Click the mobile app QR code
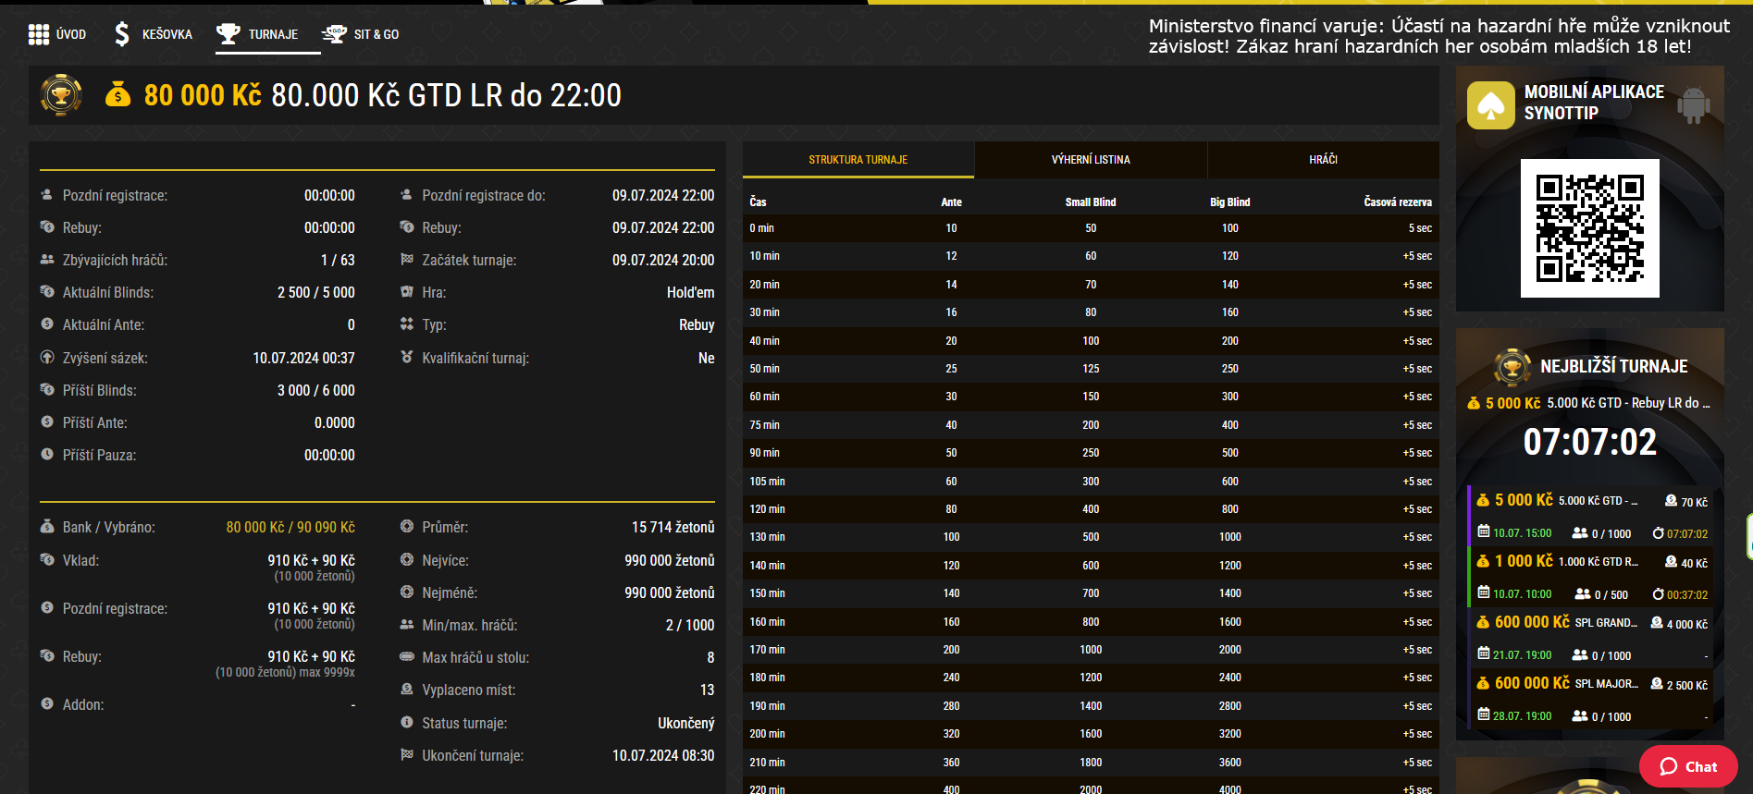 [x=1589, y=228]
